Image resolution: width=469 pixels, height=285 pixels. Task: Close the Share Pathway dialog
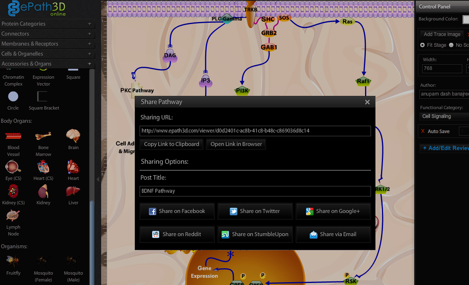point(367,102)
